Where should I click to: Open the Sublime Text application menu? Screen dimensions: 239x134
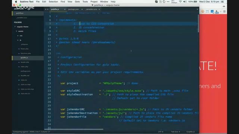click(27, 1)
